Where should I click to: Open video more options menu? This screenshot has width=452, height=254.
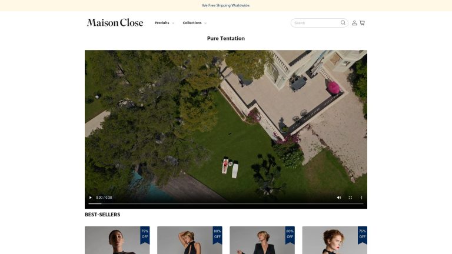[x=361, y=198]
